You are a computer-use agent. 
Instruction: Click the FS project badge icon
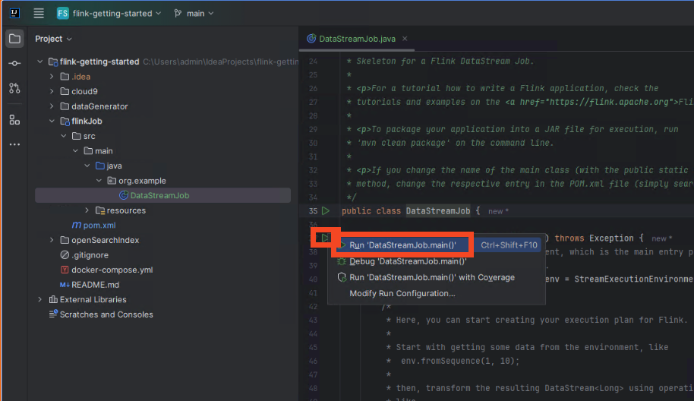click(x=63, y=13)
